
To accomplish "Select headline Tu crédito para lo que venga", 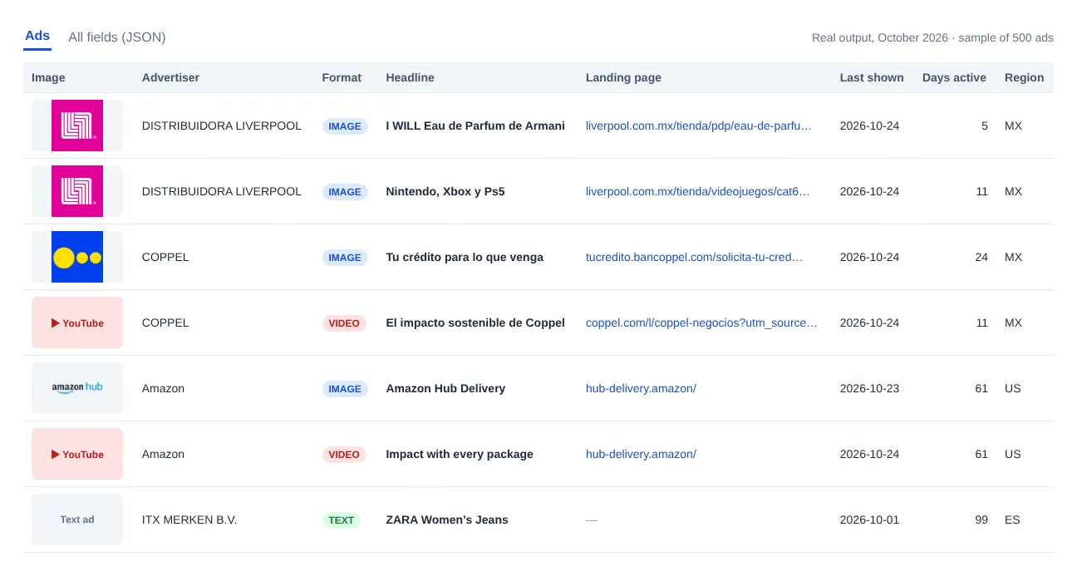I will tap(465, 258).
